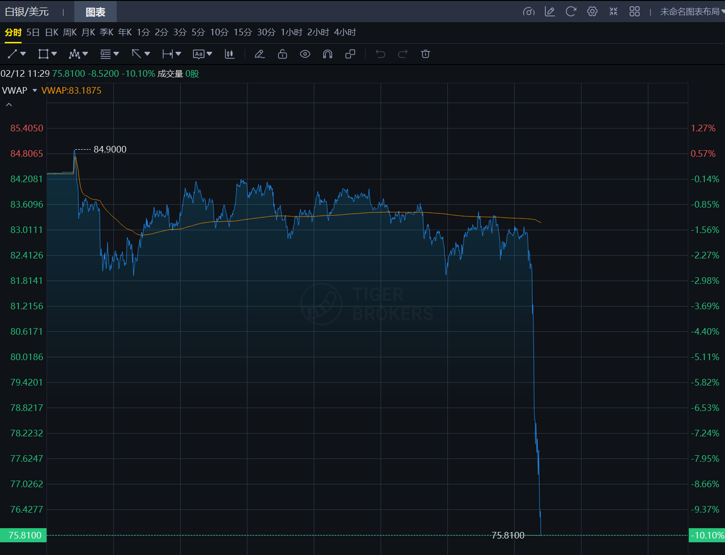The image size is (725, 555).
Task: Click the shrink/exit fullscreen arrows icon
Action: 613,11
